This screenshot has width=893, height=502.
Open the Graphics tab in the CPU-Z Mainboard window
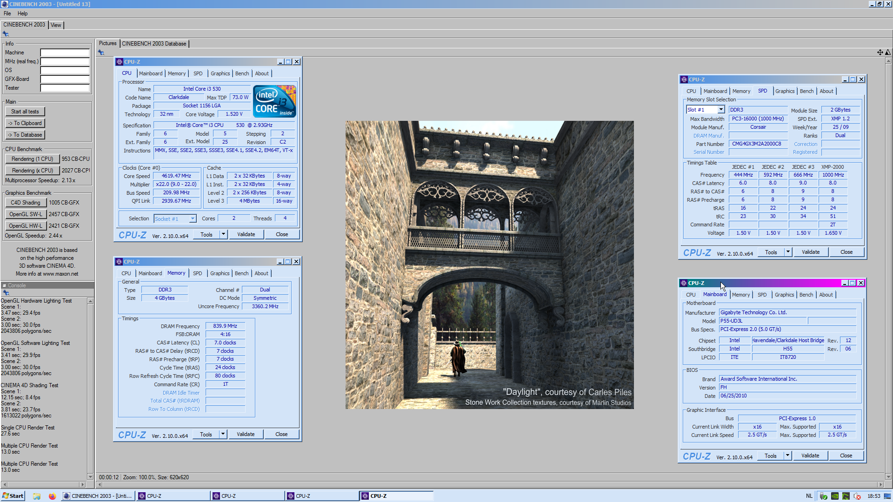(x=784, y=295)
